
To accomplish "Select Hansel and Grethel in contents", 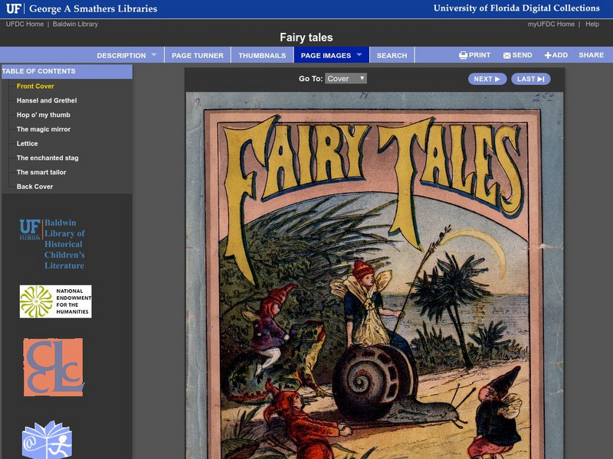I will [47, 100].
